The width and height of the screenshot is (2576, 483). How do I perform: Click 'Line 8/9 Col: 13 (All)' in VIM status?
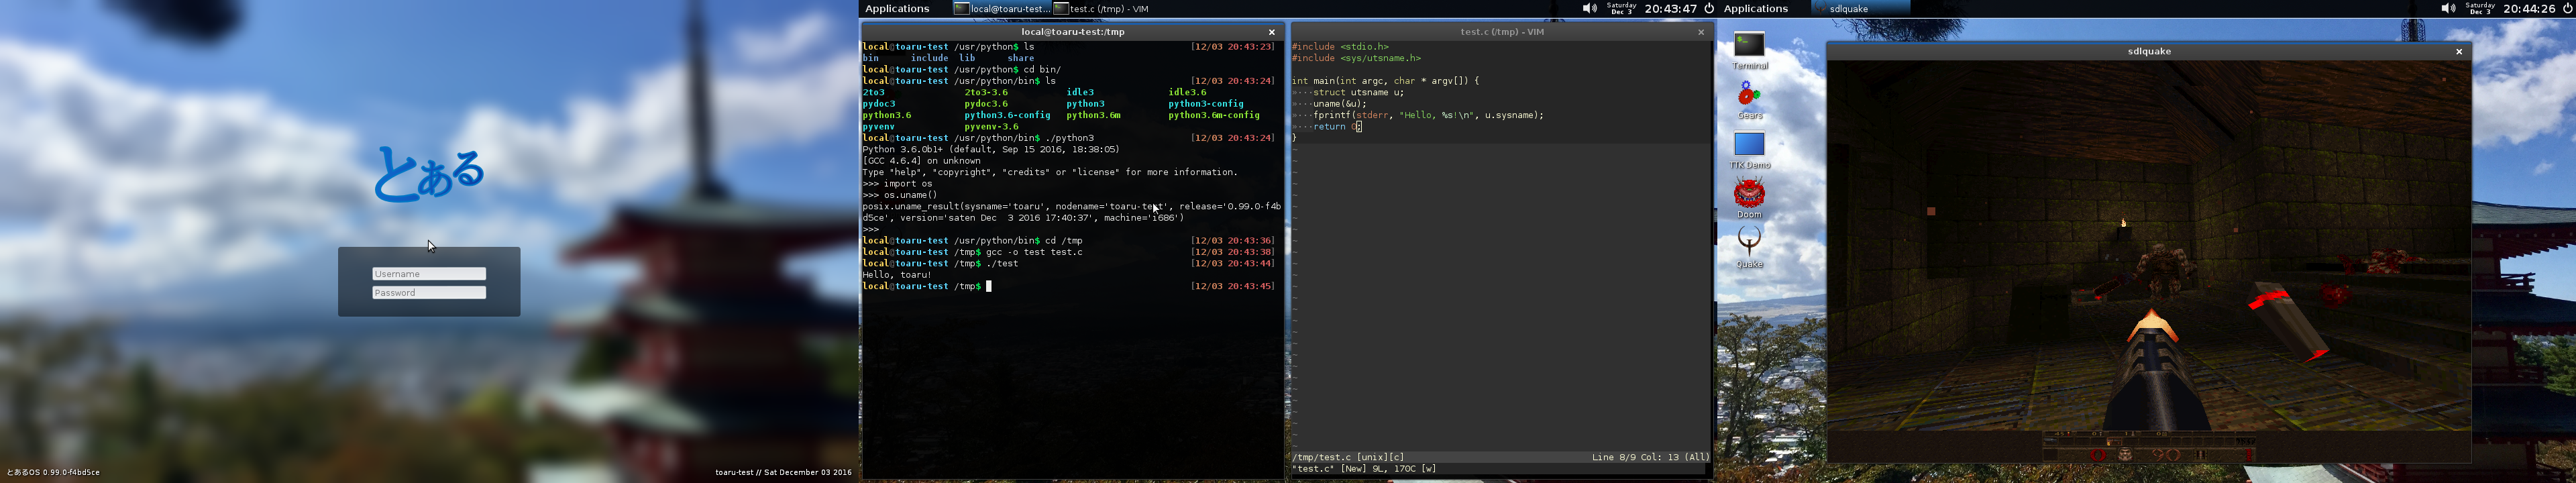pyautogui.click(x=1650, y=457)
